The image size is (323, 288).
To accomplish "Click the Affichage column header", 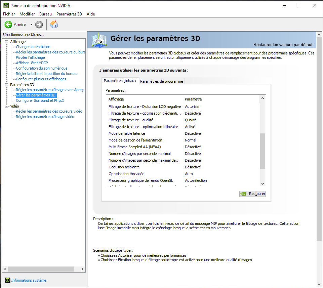I will pyautogui.click(x=145, y=99).
